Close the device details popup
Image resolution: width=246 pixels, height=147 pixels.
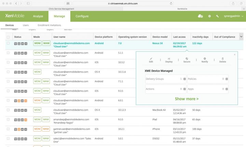pos(234,54)
